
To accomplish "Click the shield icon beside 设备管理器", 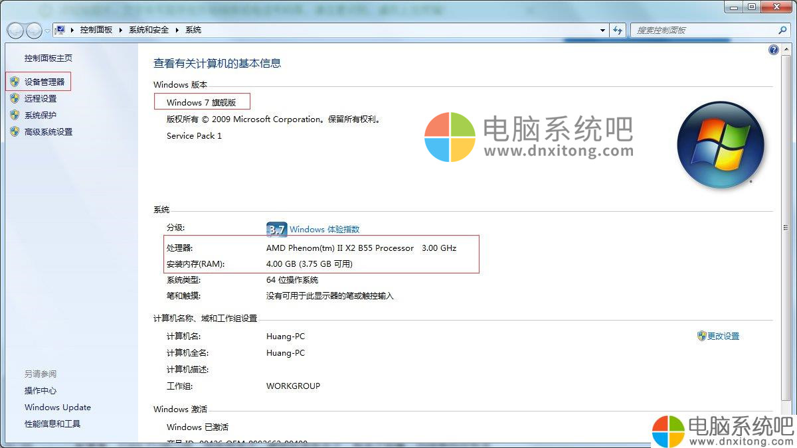I will tap(15, 82).
